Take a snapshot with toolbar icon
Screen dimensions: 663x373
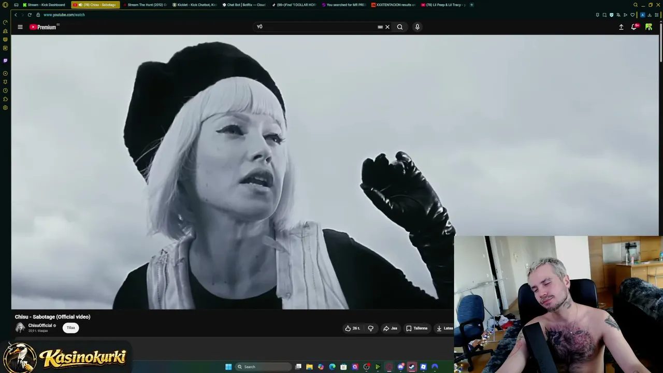[x=604, y=15]
